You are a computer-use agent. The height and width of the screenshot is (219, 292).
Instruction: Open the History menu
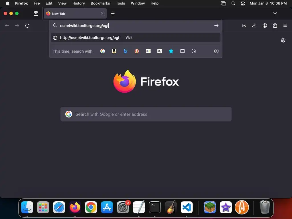pos(78,3)
